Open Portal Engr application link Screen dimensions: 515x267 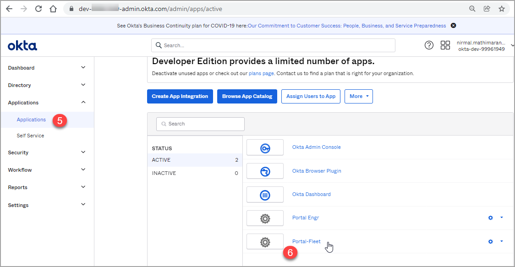point(306,218)
